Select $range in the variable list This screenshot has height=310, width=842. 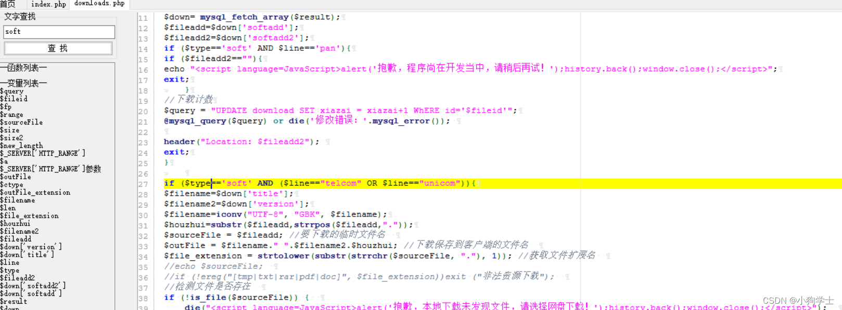click(12, 115)
